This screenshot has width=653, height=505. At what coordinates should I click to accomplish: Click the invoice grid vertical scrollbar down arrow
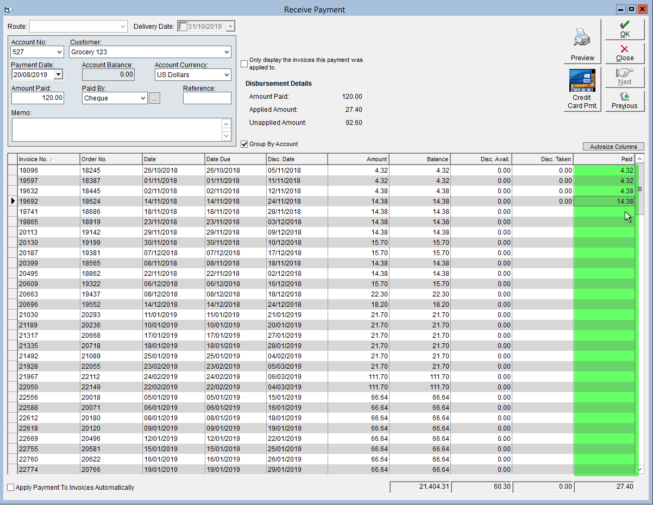tap(639, 469)
